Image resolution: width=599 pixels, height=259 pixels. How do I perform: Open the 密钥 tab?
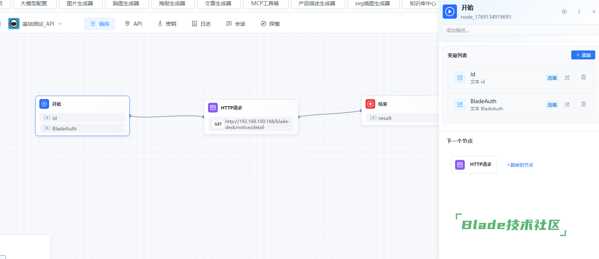click(x=167, y=24)
